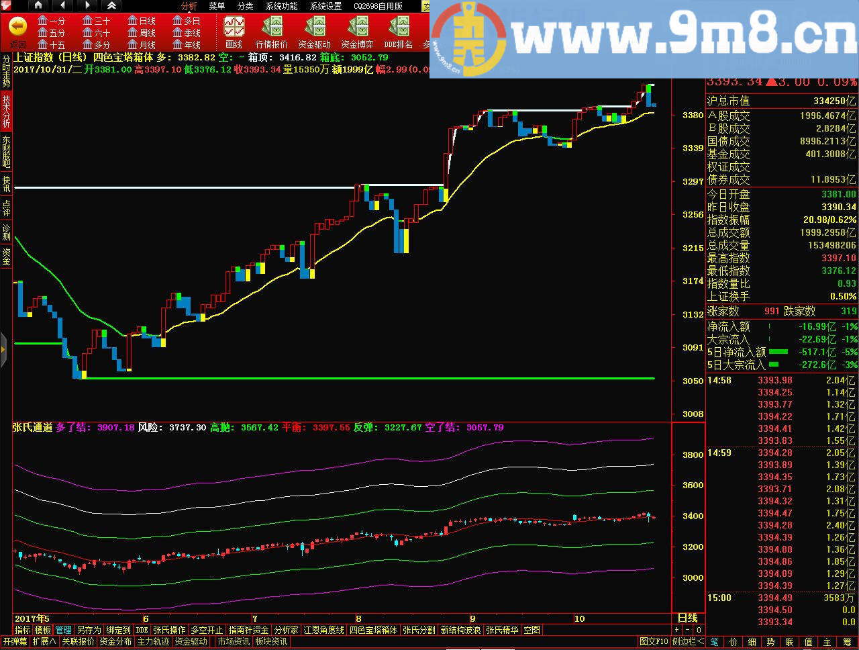Image resolution: width=859 pixels, height=650 pixels.
Task: Collapse side panel via 侧边栏 button
Action: (x=688, y=641)
